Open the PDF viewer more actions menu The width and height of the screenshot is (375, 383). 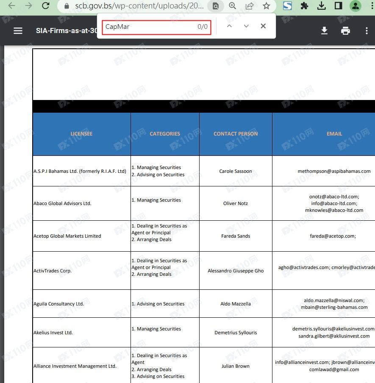(x=366, y=31)
